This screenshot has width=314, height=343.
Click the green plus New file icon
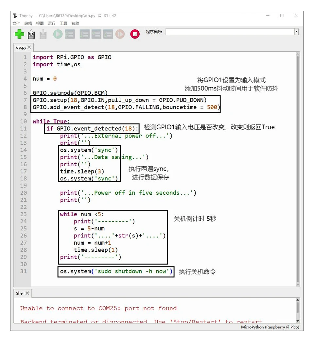pyautogui.click(x=19, y=34)
